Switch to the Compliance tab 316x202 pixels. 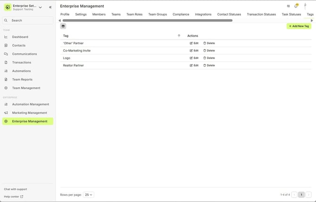(181, 15)
